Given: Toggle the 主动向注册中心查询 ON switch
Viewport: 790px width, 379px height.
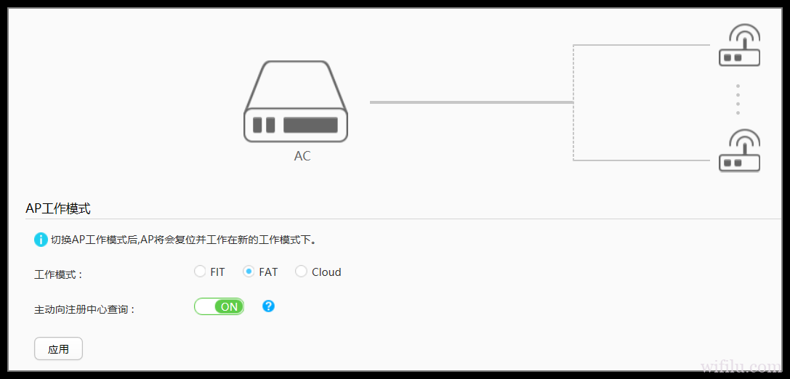Looking at the screenshot, I should (x=219, y=306).
